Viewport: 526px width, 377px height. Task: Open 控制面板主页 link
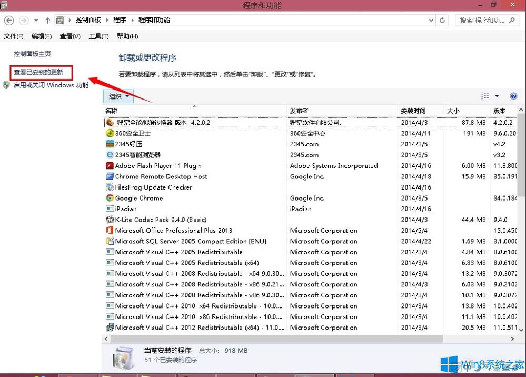click(x=32, y=54)
